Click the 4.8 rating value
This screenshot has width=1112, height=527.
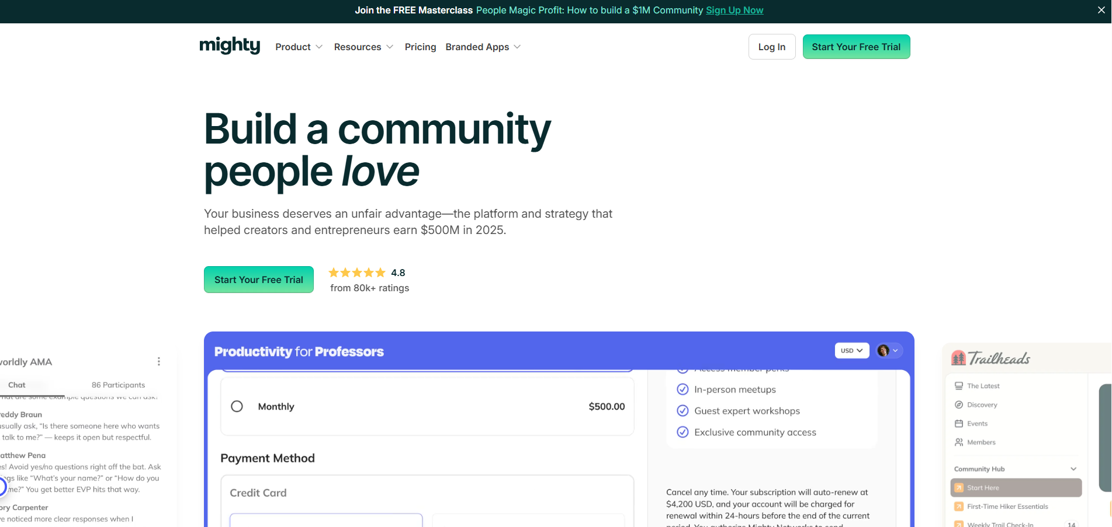pyautogui.click(x=398, y=273)
